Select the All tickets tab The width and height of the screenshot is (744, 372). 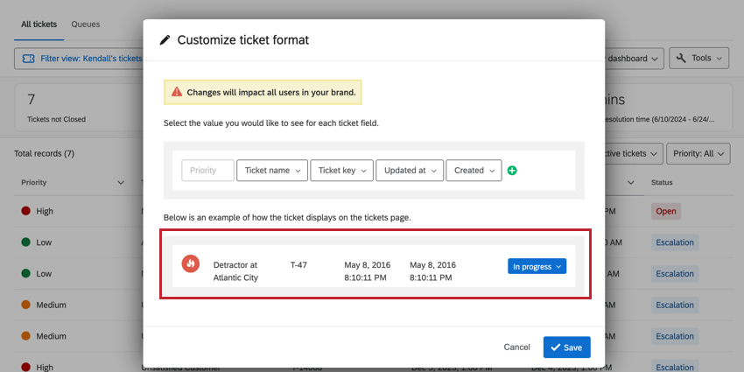pos(39,25)
